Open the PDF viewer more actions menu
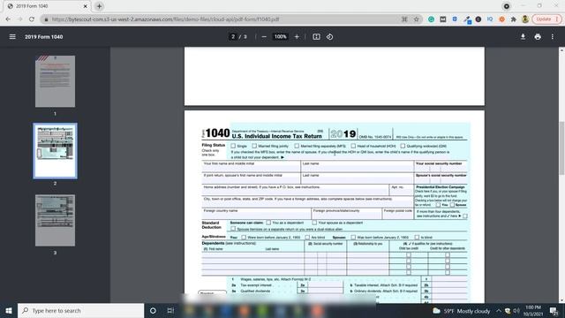This screenshot has height=318, width=565. pyautogui.click(x=553, y=37)
